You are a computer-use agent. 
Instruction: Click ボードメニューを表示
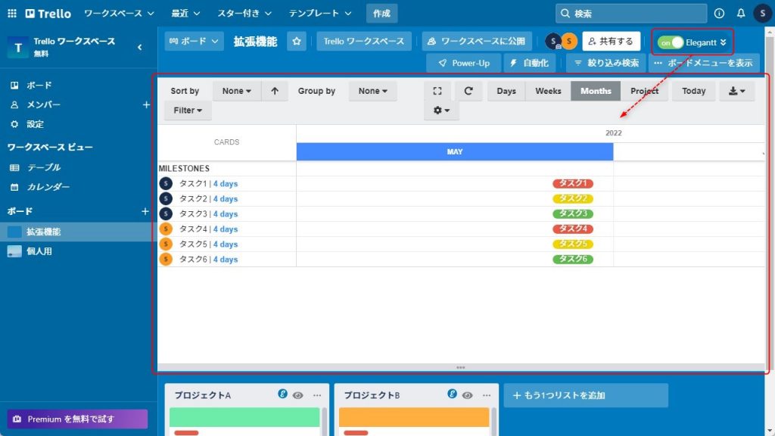pos(703,63)
